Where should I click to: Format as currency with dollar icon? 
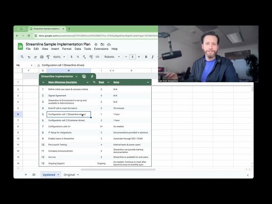coord(71,57)
